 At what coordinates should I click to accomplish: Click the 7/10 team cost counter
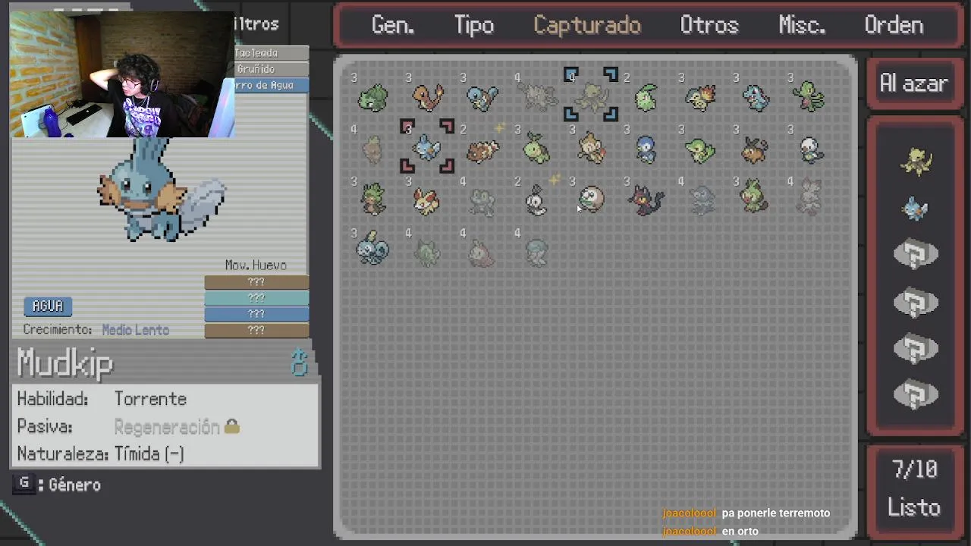[914, 469]
